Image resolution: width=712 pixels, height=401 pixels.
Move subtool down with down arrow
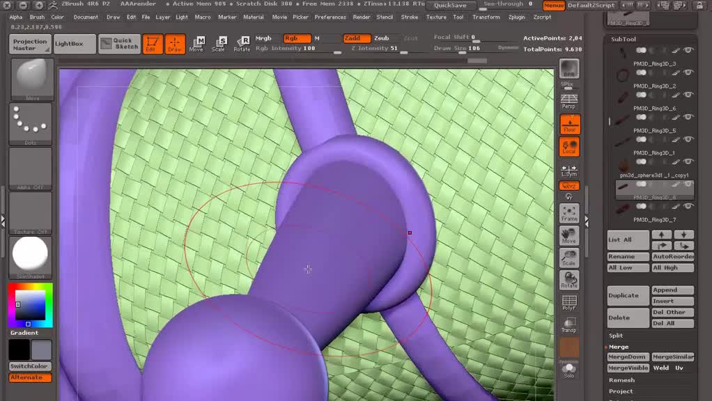[684, 235]
